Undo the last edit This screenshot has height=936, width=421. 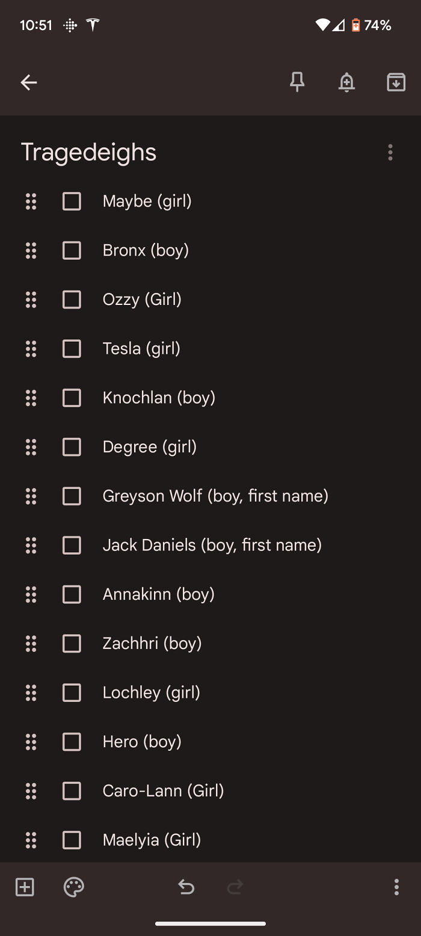pyautogui.click(x=186, y=887)
